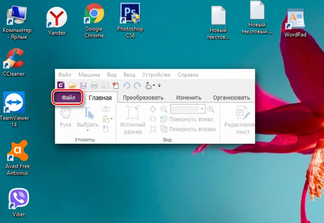Select the Viber desktop icon

[x=19, y=202]
